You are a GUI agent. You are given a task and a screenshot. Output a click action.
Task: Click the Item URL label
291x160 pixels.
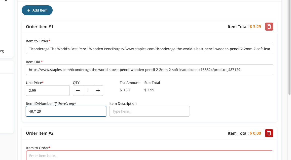(34, 62)
